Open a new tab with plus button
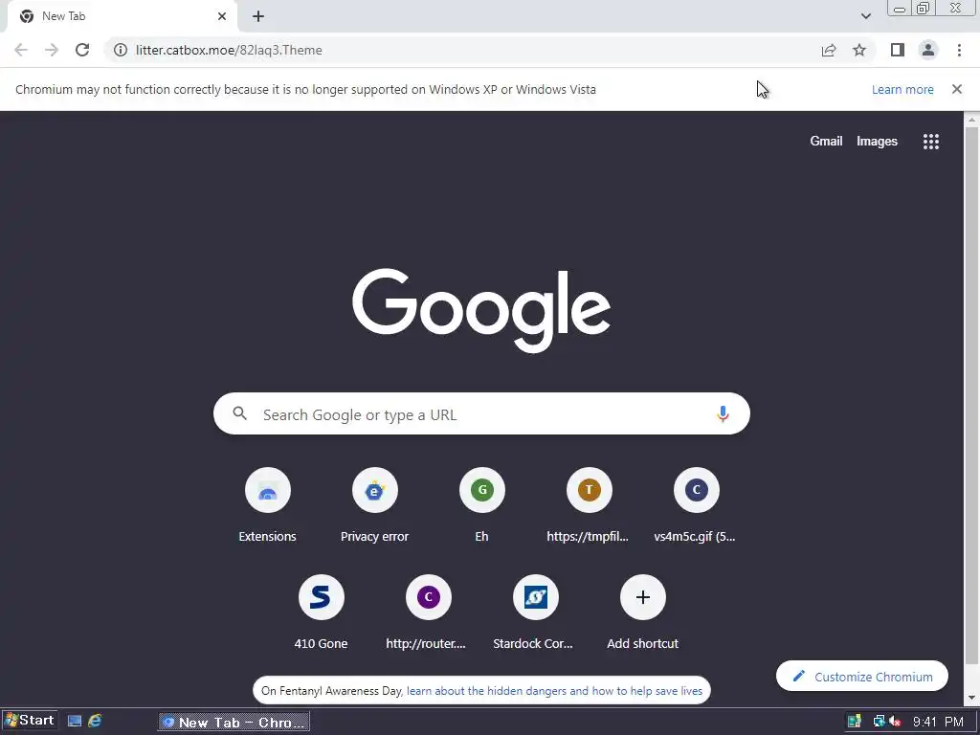 click(258, 16)
